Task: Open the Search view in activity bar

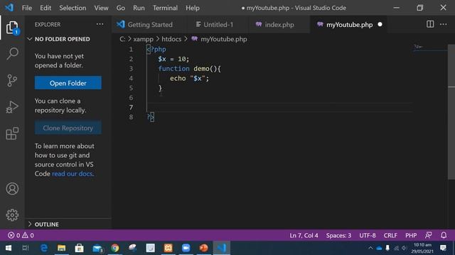Action: [12, 54]
